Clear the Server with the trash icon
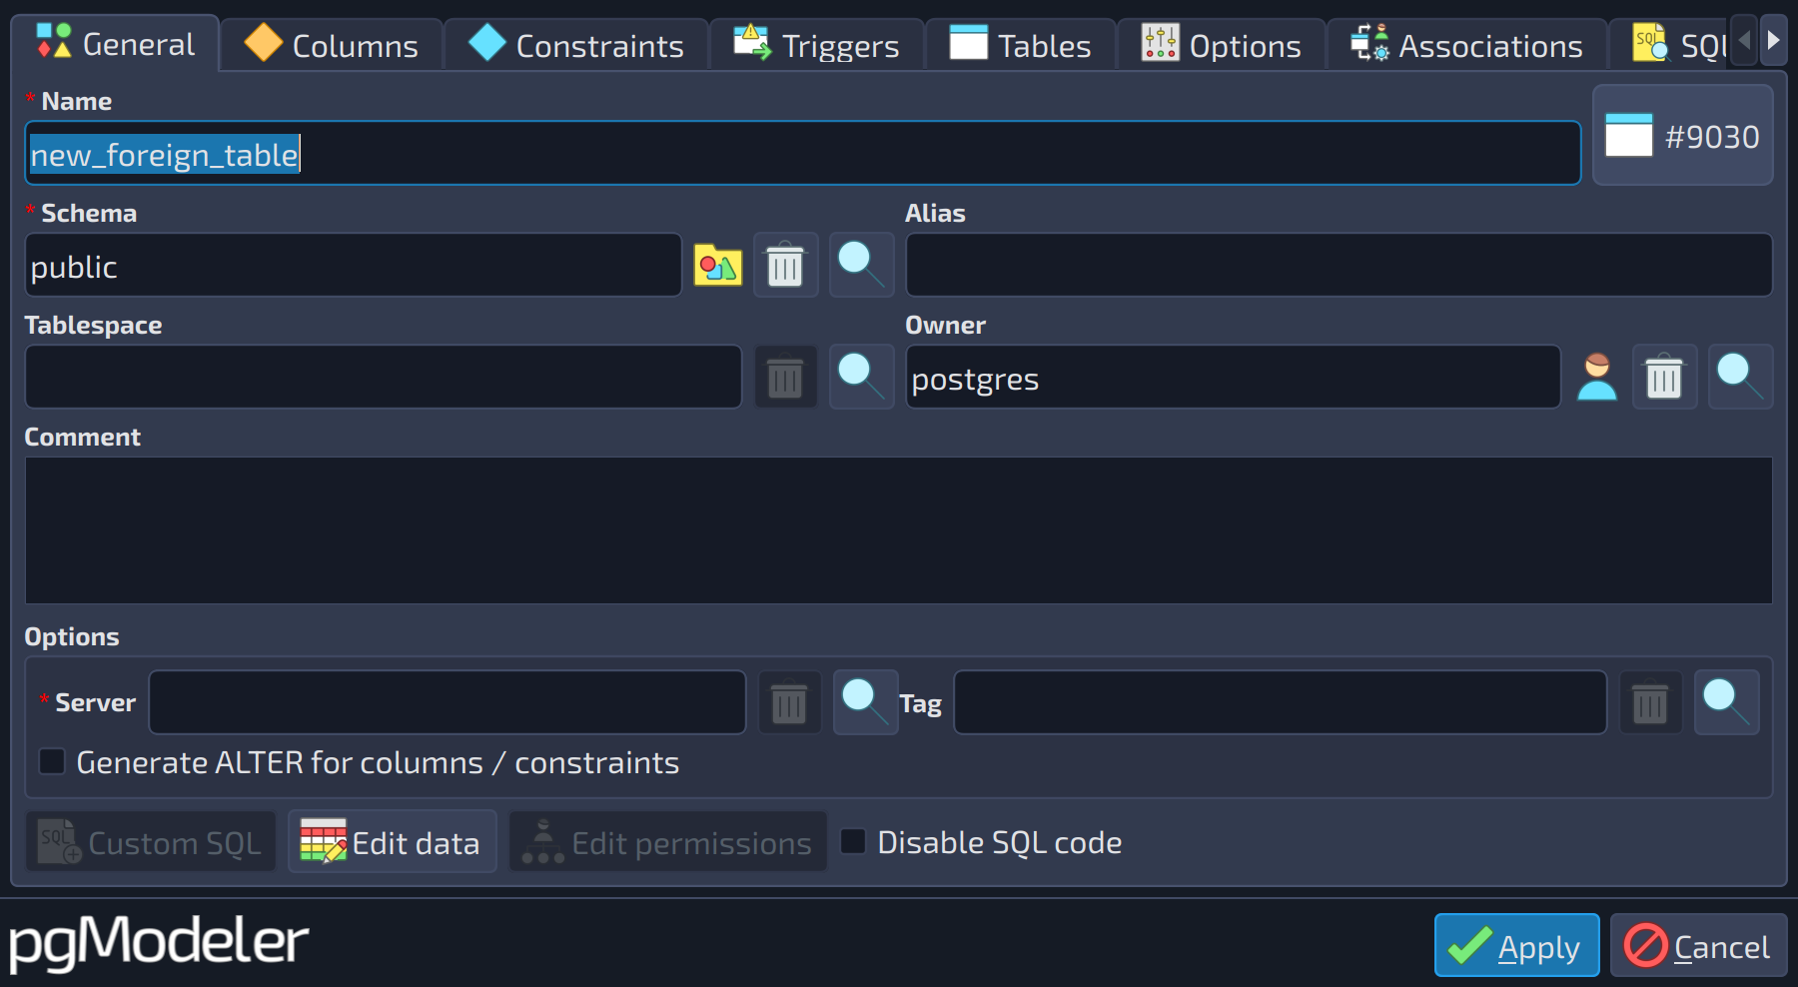Viewport: 1798px width, 987px height. 789,702
